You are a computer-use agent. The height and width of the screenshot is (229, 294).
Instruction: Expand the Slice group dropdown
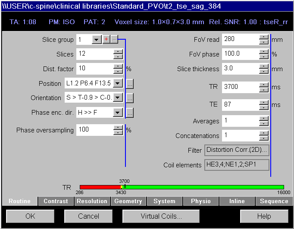pyautogui.click(x=97, y=40)
